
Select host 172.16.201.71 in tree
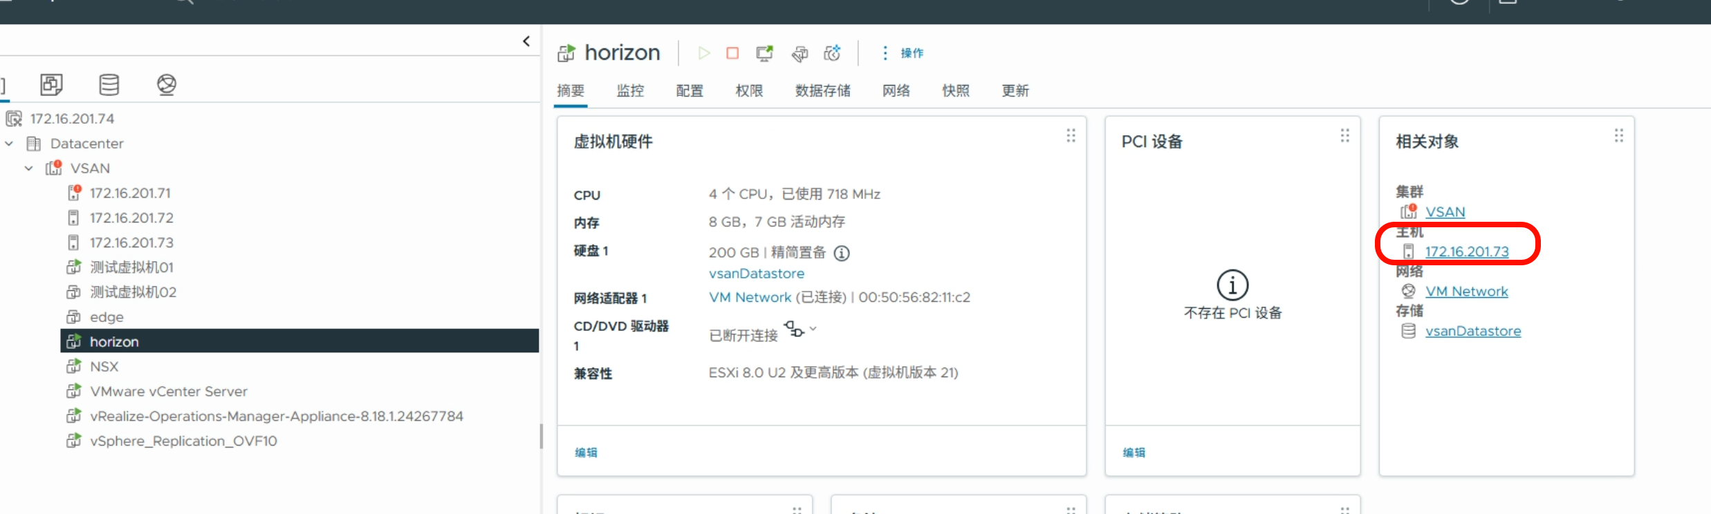pos(130,193)
